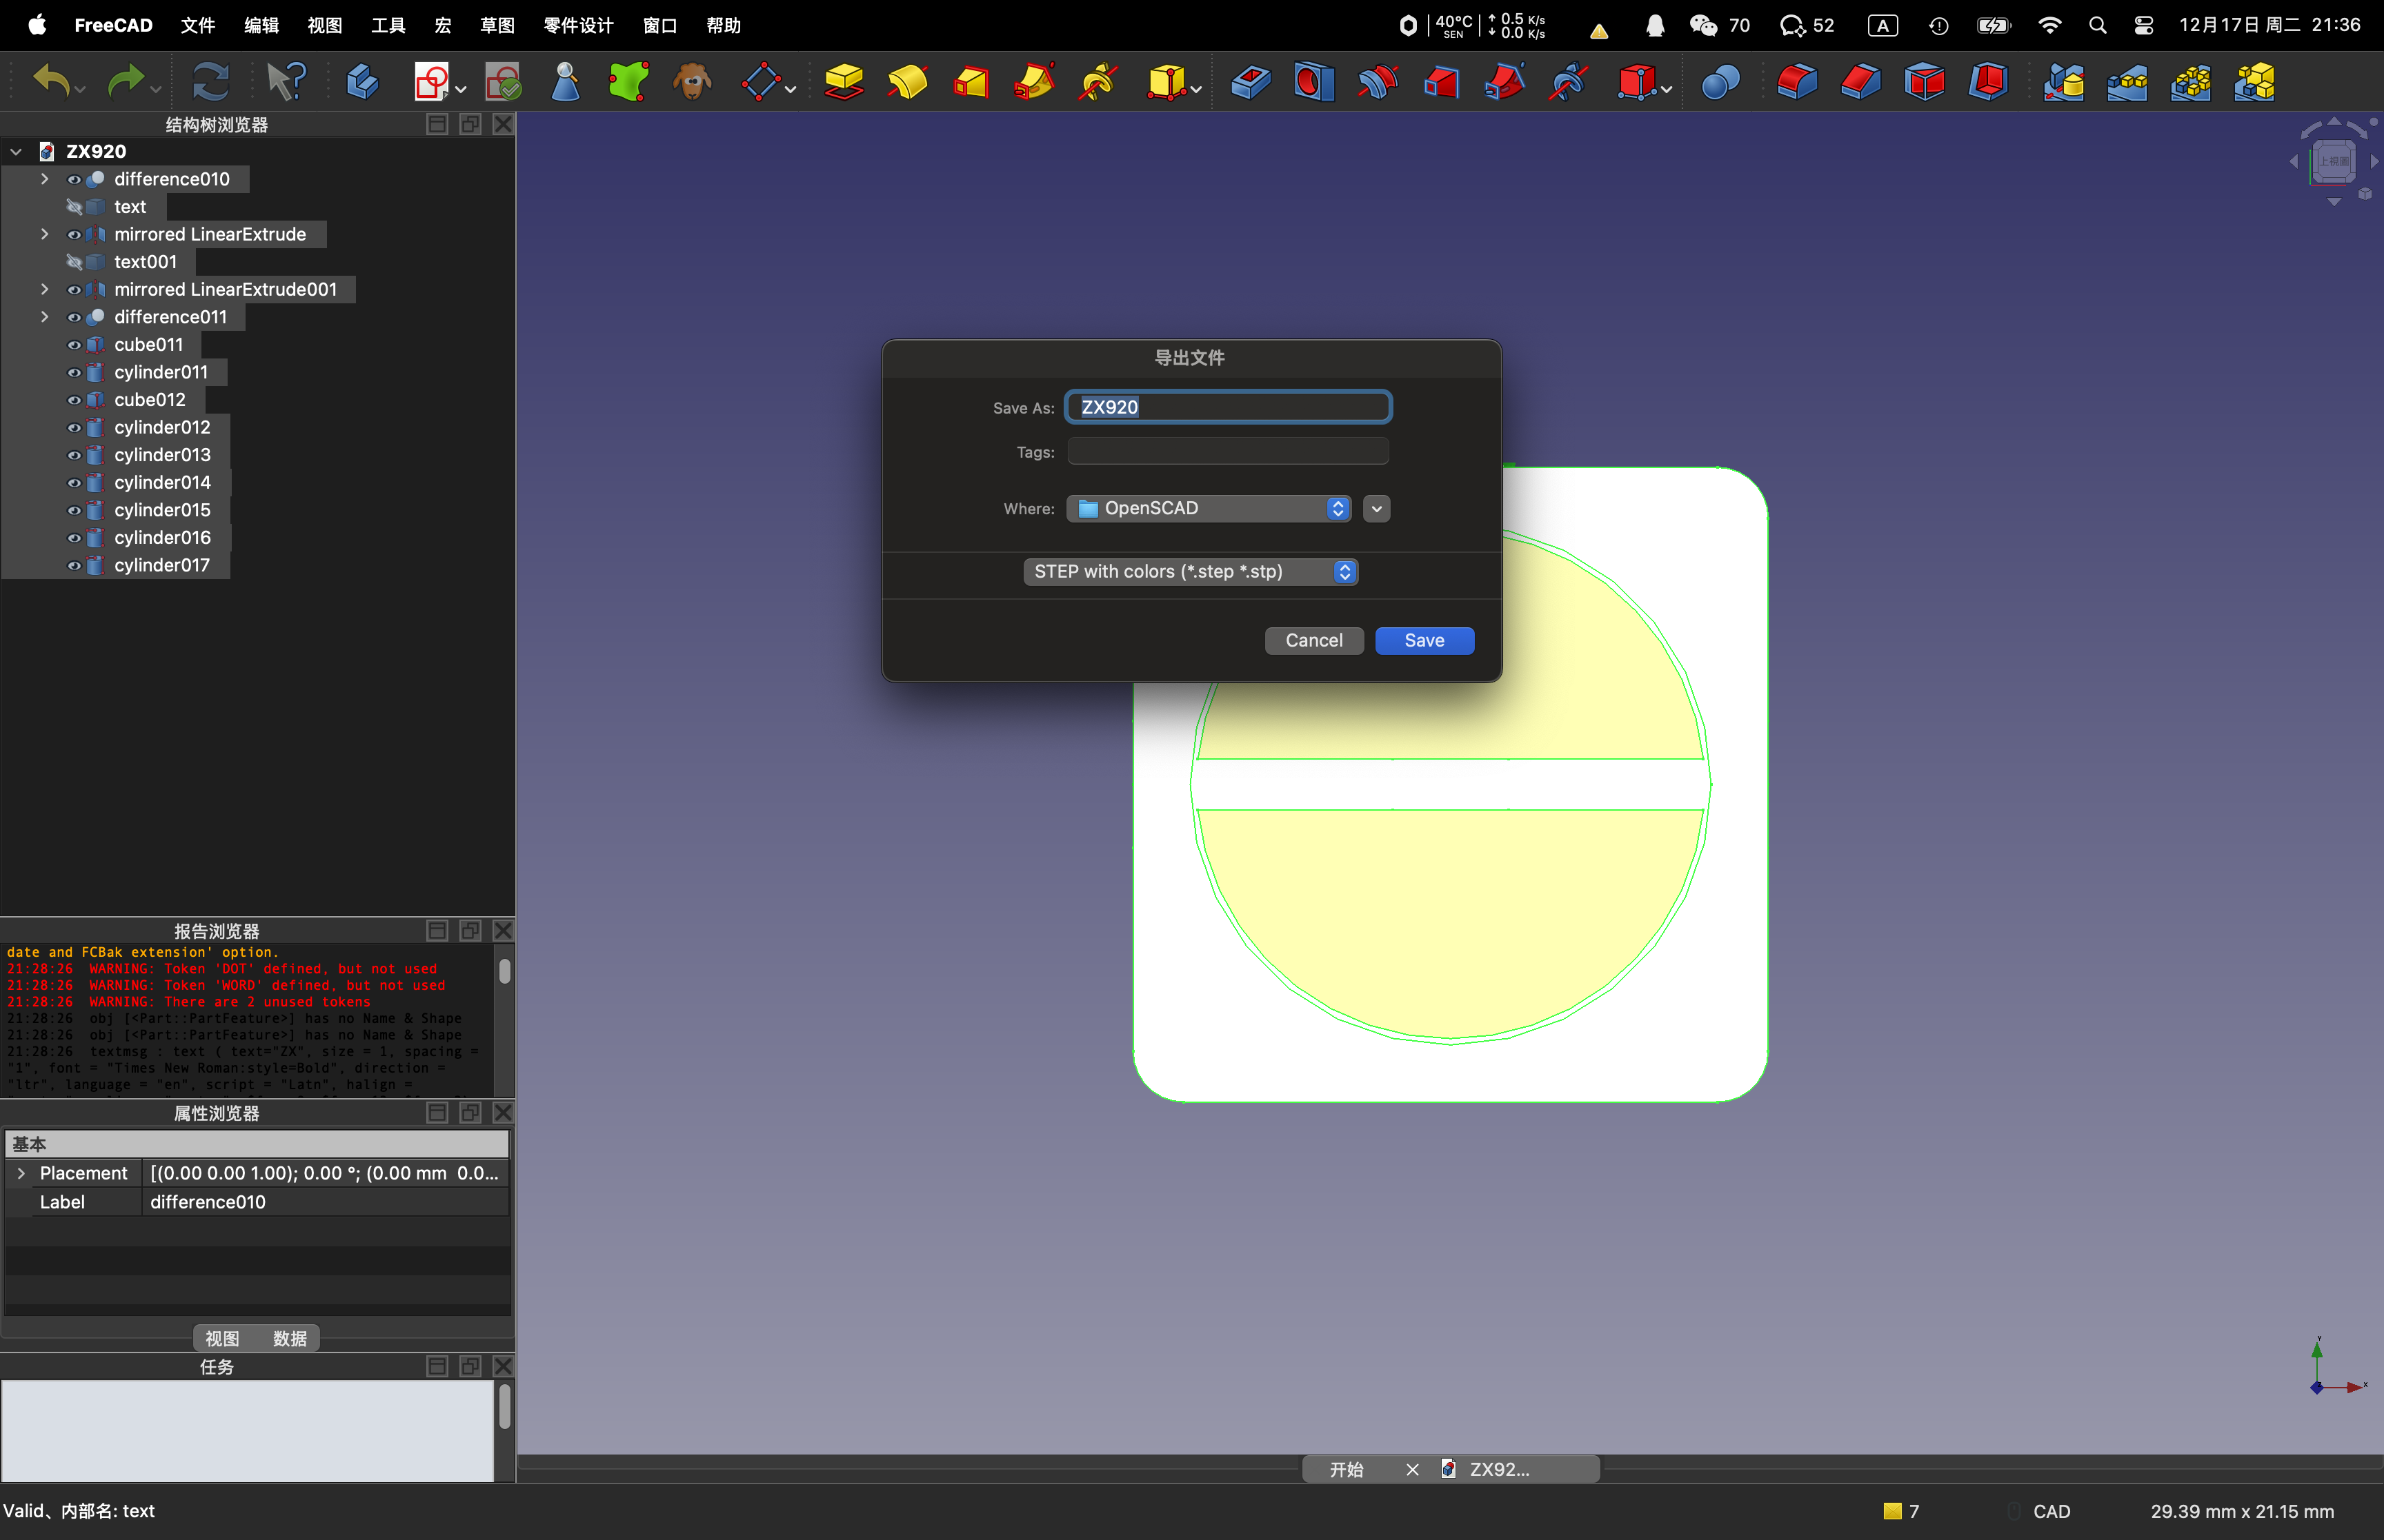Click the red Chamfer tool icon
2384x1540 pixels.
click(1861, 82)
